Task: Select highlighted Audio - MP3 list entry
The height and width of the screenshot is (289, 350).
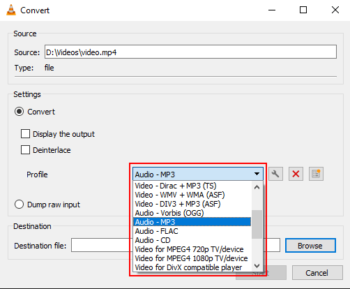Action: click(192, 222)
